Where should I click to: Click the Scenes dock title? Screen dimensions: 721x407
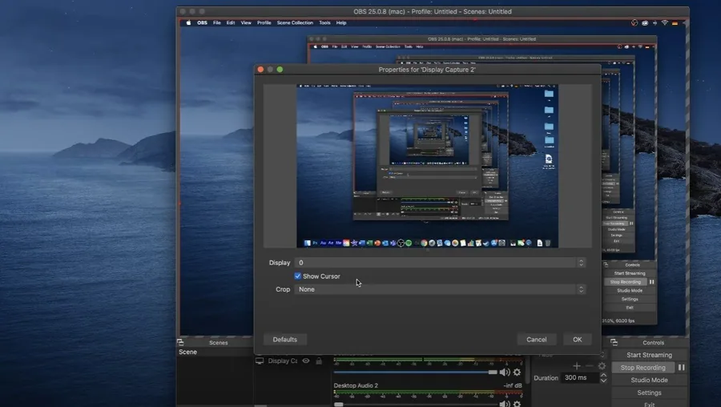219,343
